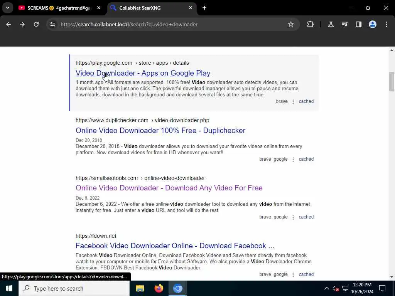395x296 pixels.
Task: Open cached version of smallseotools result
Action: 306,217
